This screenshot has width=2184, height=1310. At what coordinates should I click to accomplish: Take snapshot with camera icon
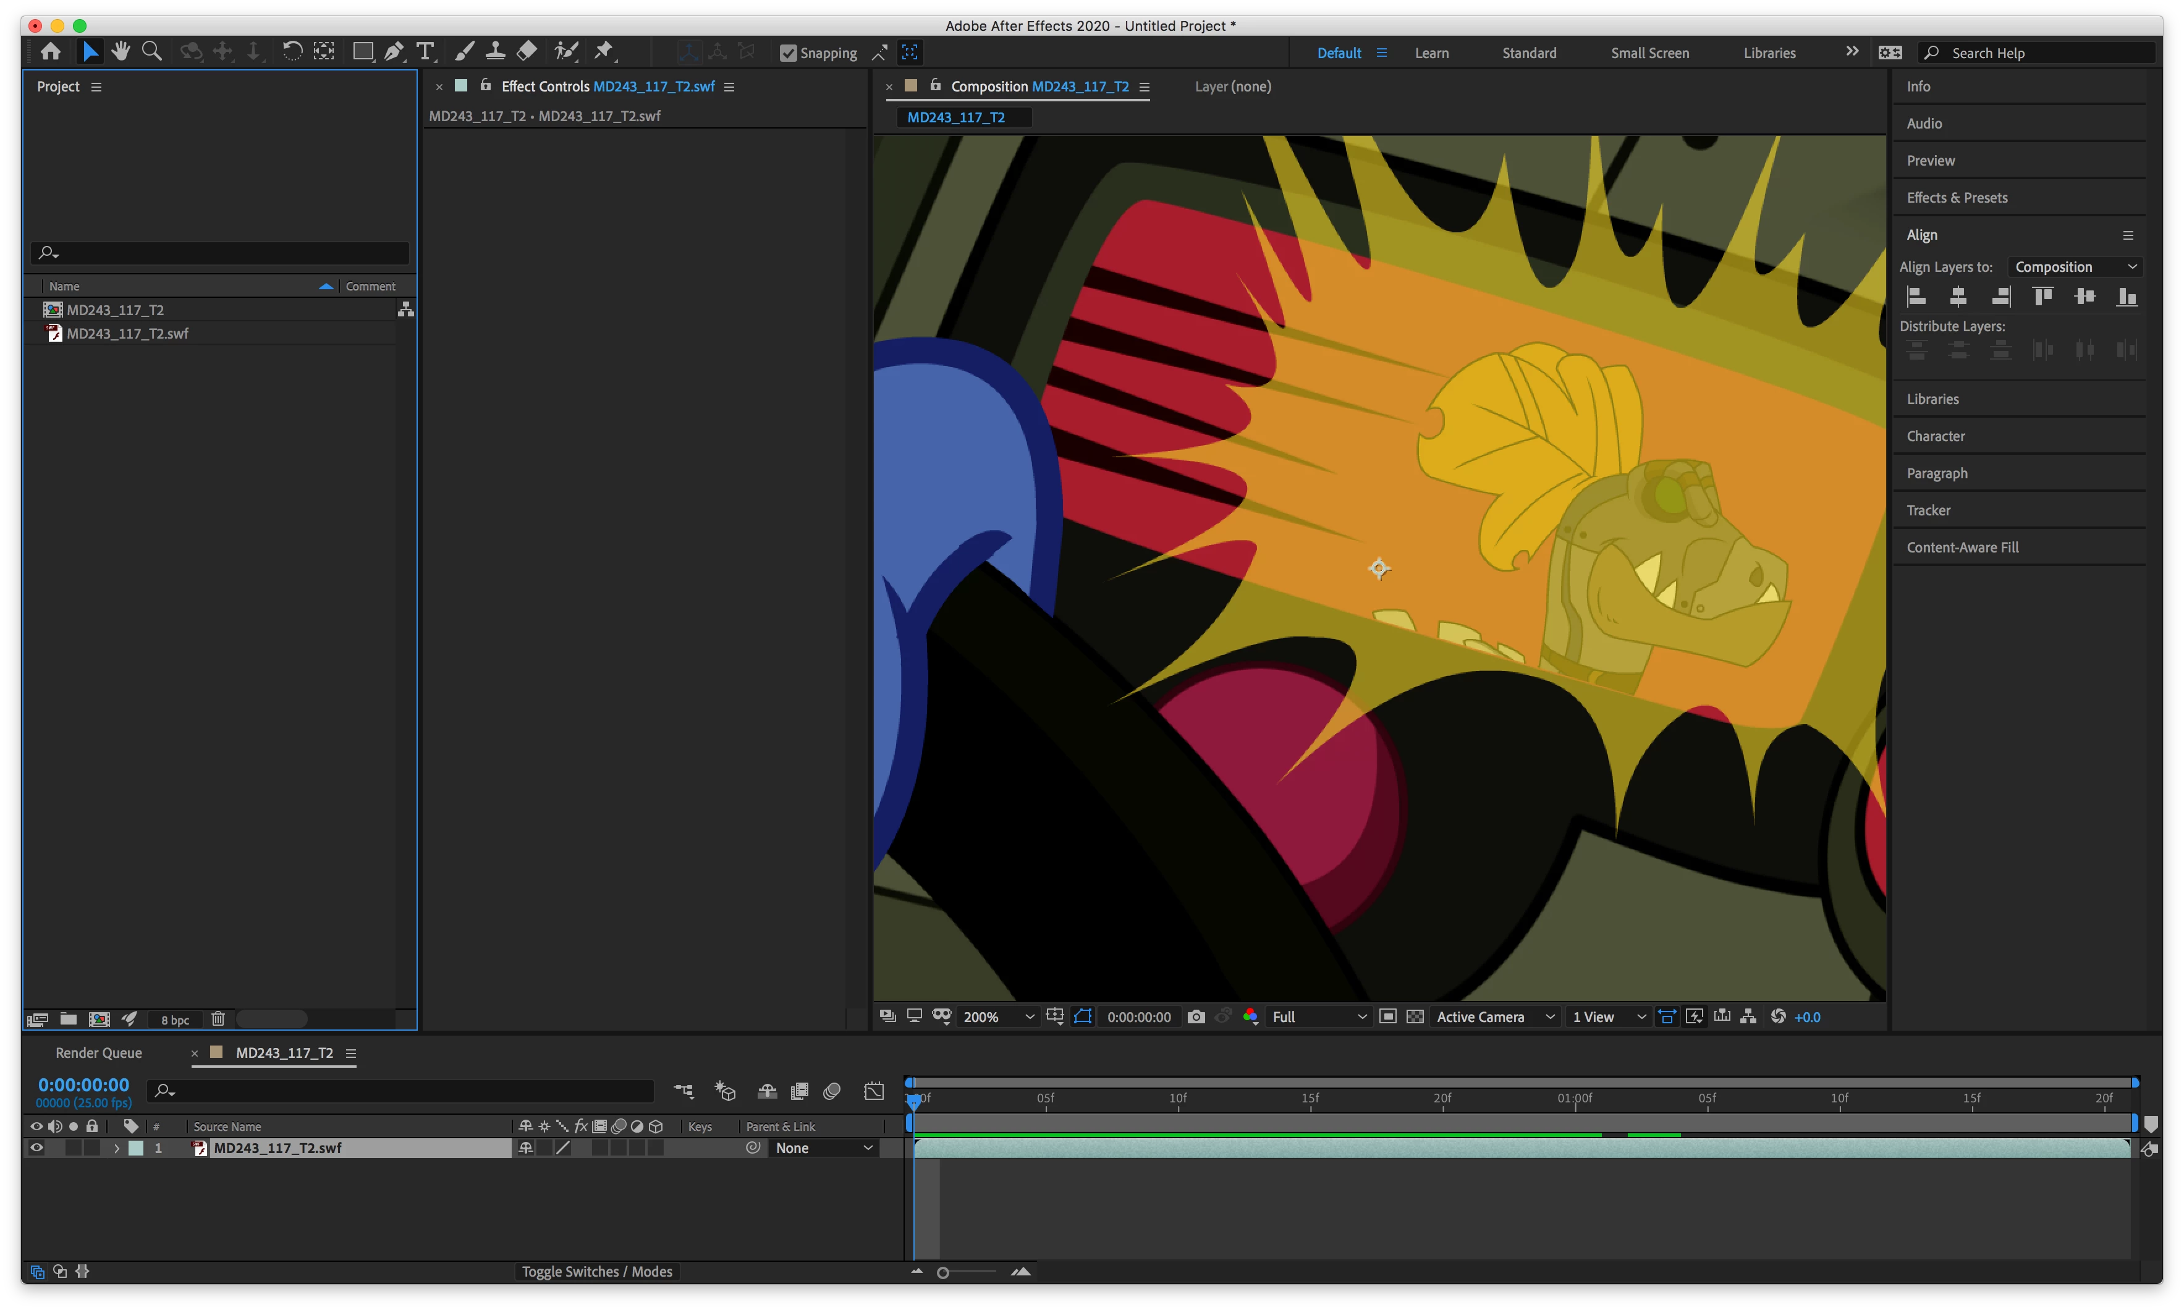1196,1017
